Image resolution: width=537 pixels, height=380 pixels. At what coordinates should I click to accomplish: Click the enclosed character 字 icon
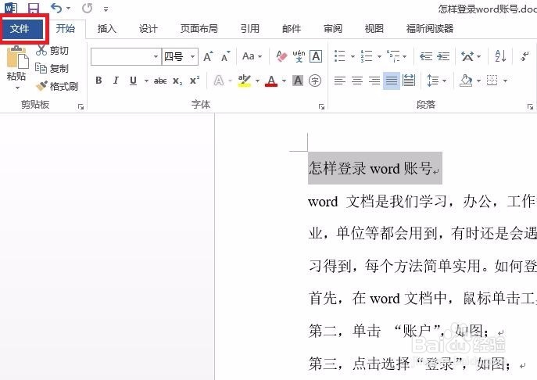coord(315,81)
